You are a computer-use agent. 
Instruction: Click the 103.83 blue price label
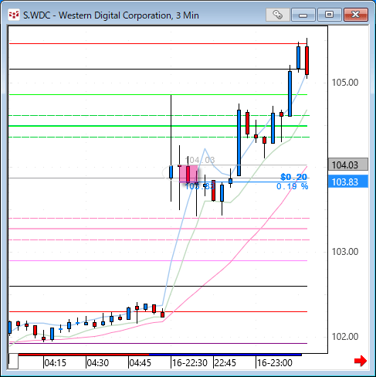tap(348, 182)
